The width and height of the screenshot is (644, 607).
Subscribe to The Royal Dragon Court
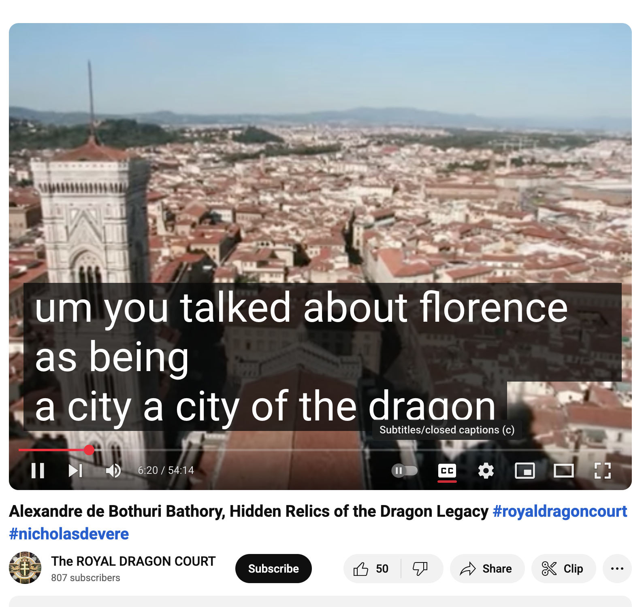click(x=273, y=569)
